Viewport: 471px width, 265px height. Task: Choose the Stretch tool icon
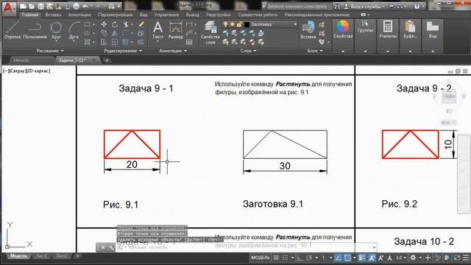(104, 42)
